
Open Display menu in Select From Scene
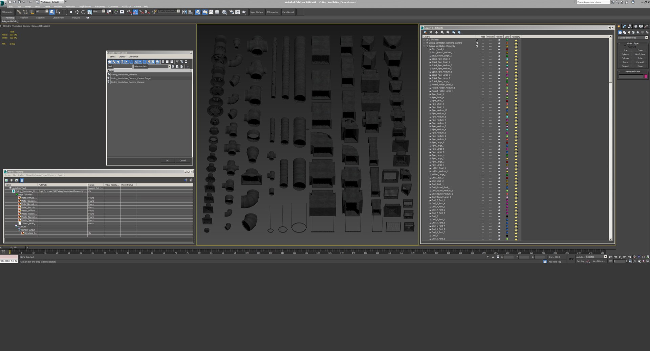[x=122, y=57]
